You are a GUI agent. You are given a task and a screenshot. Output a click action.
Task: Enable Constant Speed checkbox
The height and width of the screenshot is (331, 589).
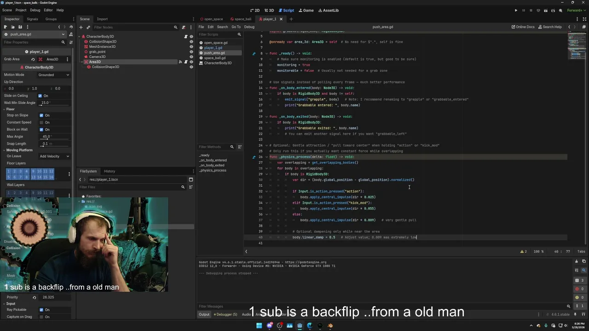(41, 122)
